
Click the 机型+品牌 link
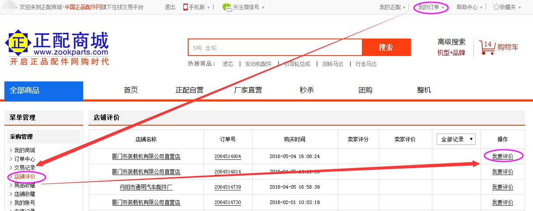451,53
